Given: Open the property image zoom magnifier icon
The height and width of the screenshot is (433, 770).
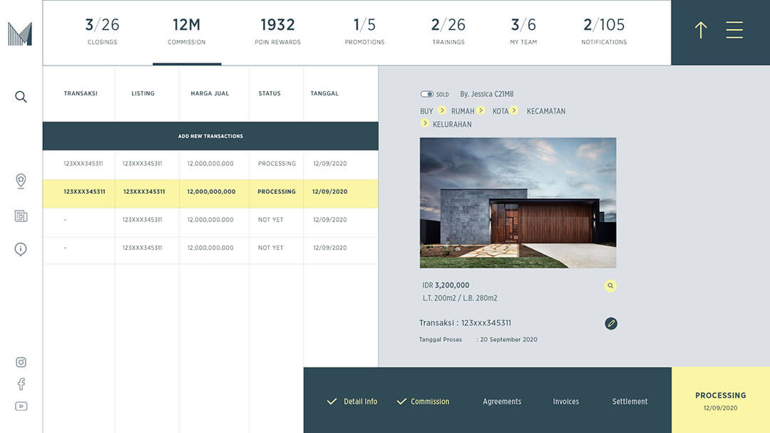Looking at the screenshot, I should 610,285.
